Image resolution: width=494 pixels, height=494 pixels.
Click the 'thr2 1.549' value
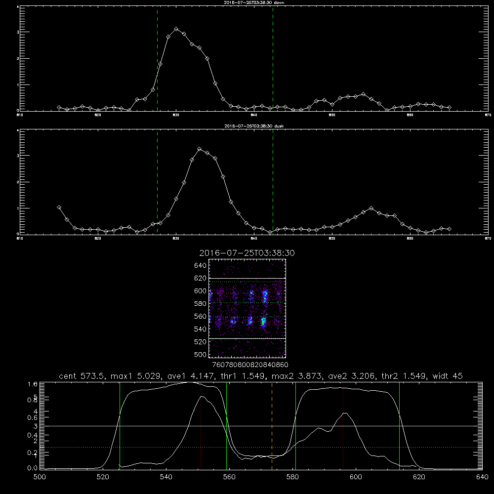click(404, 376)
